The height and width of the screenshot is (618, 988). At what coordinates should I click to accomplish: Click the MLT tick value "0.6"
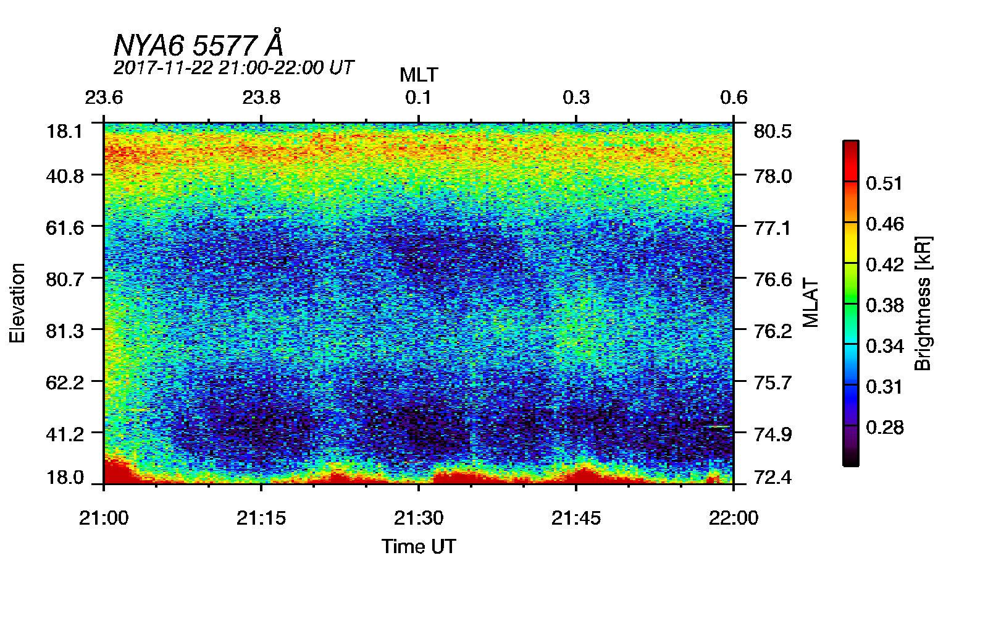pos(734,97)
